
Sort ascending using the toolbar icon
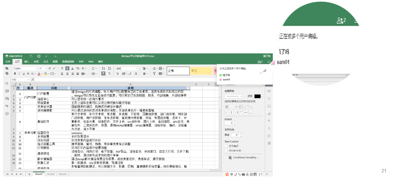click(103, 69)
